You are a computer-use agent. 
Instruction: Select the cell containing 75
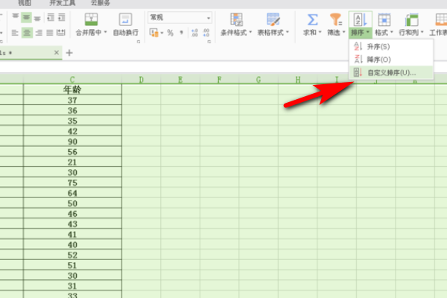pyautogui.click(x=72, y=183)
